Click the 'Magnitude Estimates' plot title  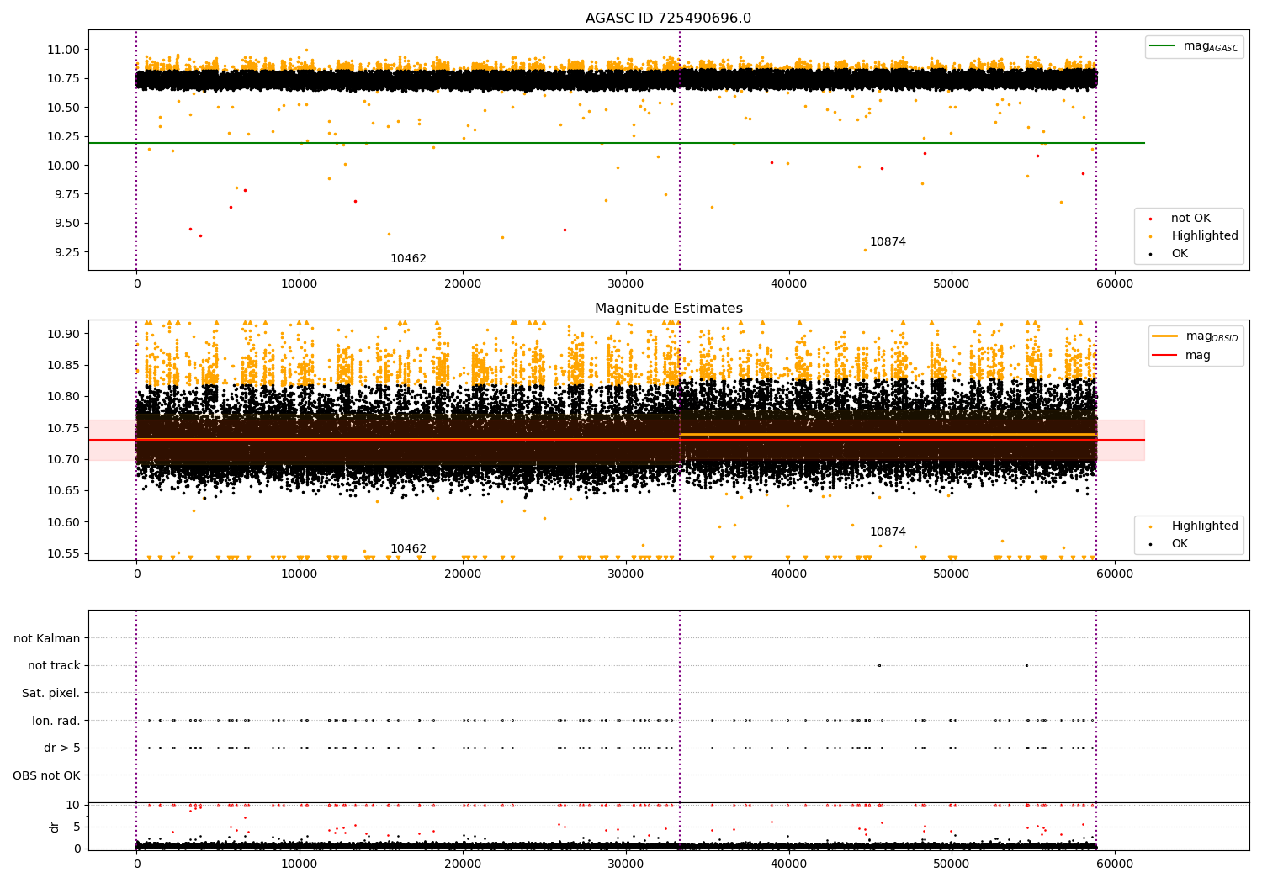click(x=668, y=309)
